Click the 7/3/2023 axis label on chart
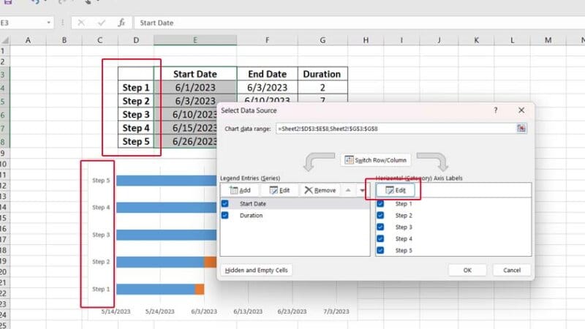Image resolution: width=585 pixels, height=329 pixels. coord(336,311)
